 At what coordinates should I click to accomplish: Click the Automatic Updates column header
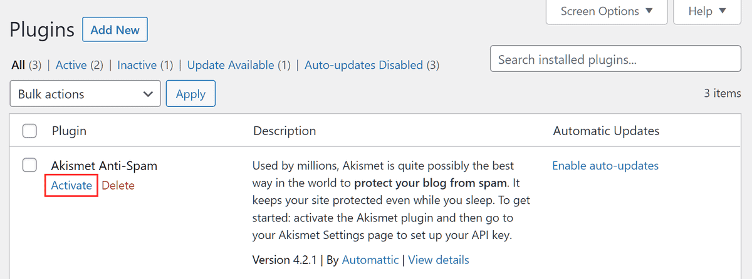606,131
